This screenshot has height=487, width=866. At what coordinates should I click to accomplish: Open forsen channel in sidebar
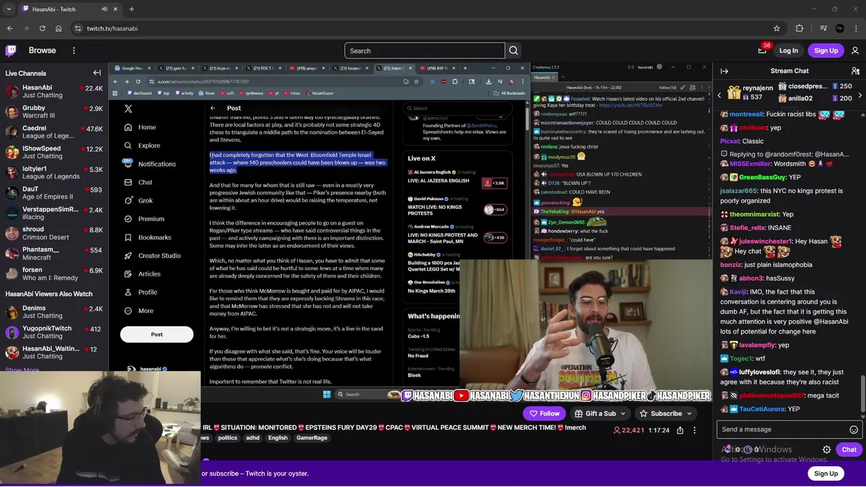point(54,274)
